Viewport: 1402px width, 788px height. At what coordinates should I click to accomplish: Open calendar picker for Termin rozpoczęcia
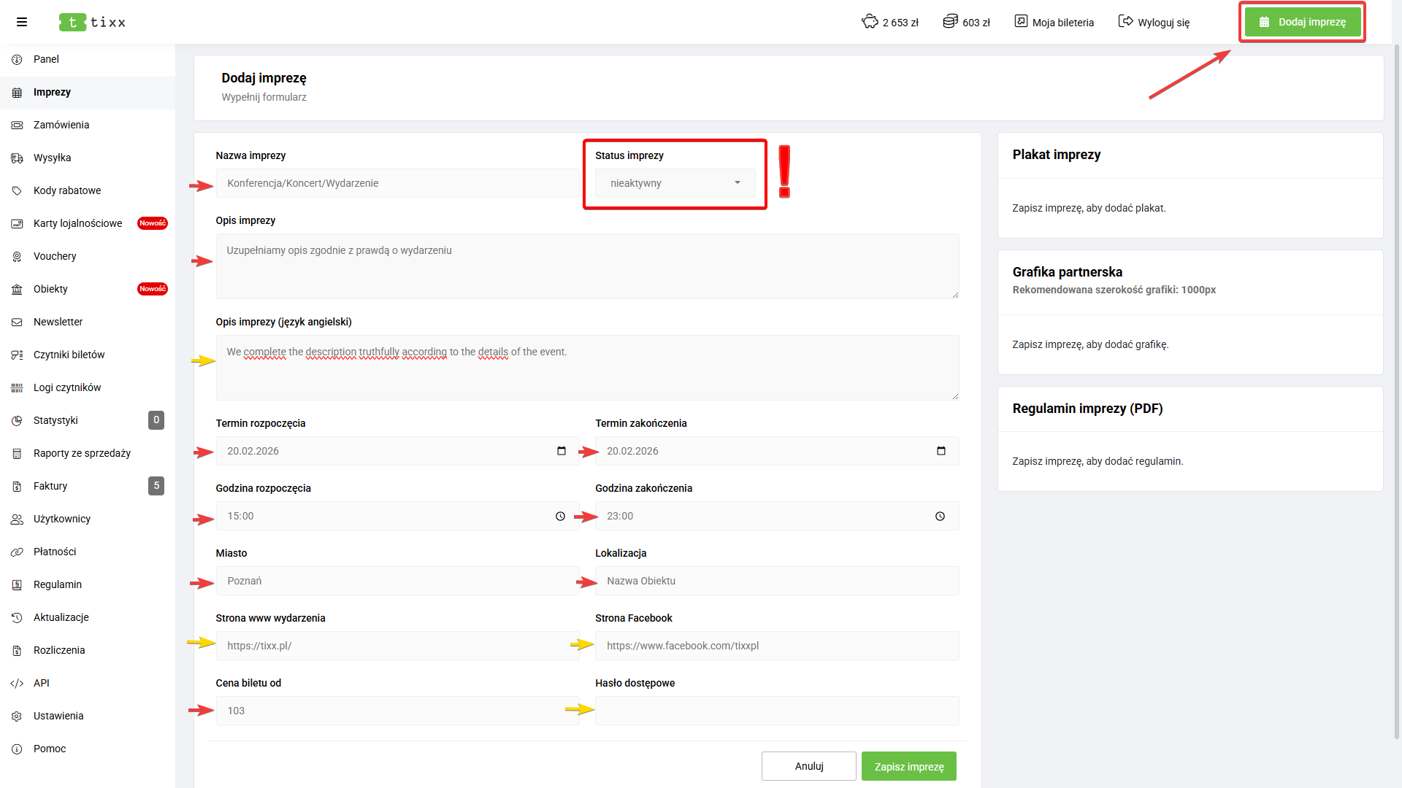click(x=561, y=451)
